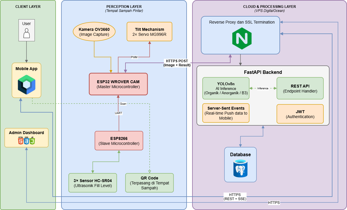347x210 pixels.
Task: Click the User person icon
Action: tap(26, 33)
